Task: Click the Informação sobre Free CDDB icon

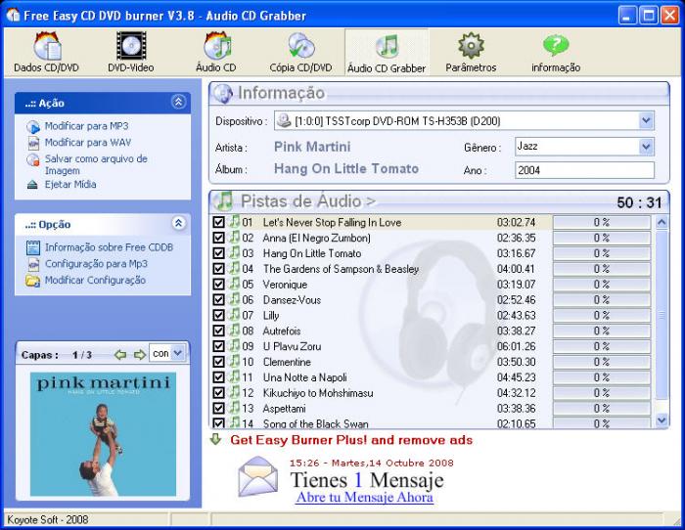Action: tap(33, 247)
